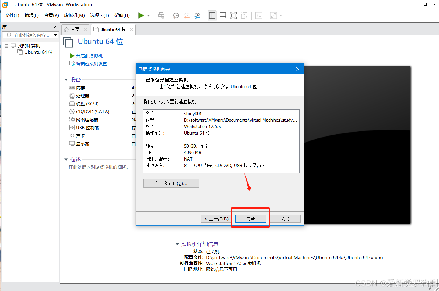Enter full screen mode icon
Viewport: 439px width, 291px height.
tap(234, 15)
